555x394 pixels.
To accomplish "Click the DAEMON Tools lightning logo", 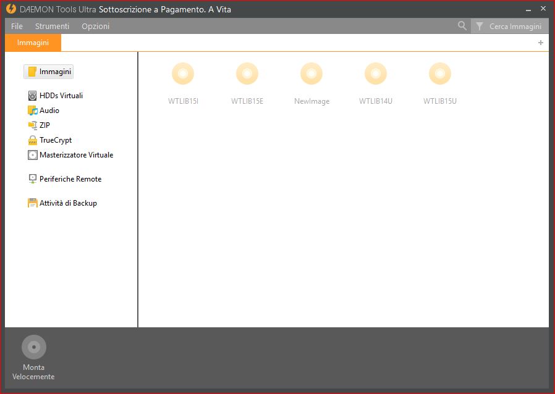I will click(x=11, y=9).
